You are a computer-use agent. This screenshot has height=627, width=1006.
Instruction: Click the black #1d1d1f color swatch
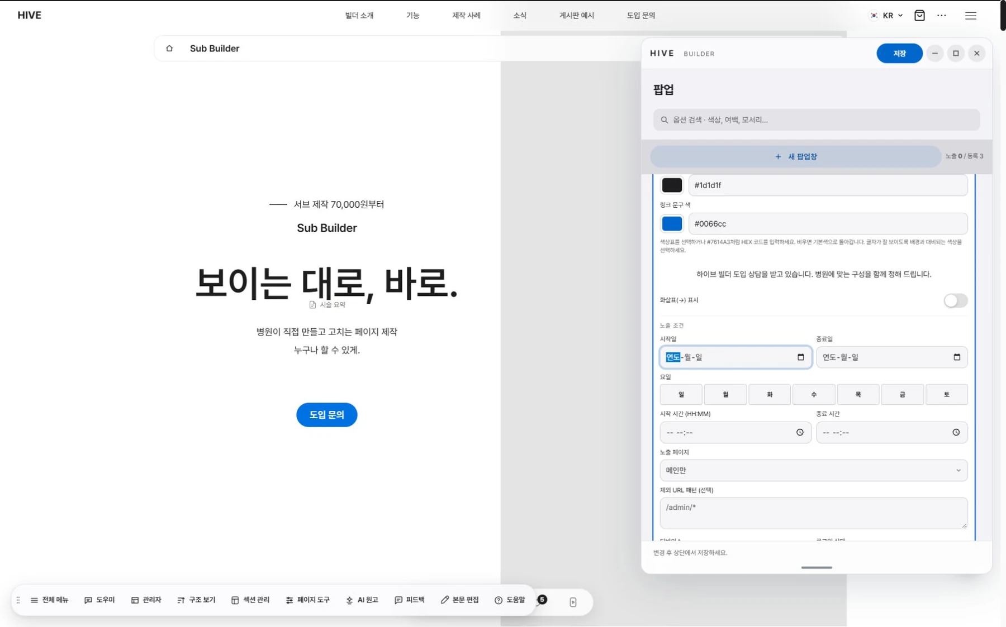pos(672,185)
